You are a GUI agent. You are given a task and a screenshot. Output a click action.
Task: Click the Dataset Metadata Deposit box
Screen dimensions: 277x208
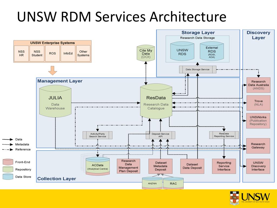(x=160, y=166)
